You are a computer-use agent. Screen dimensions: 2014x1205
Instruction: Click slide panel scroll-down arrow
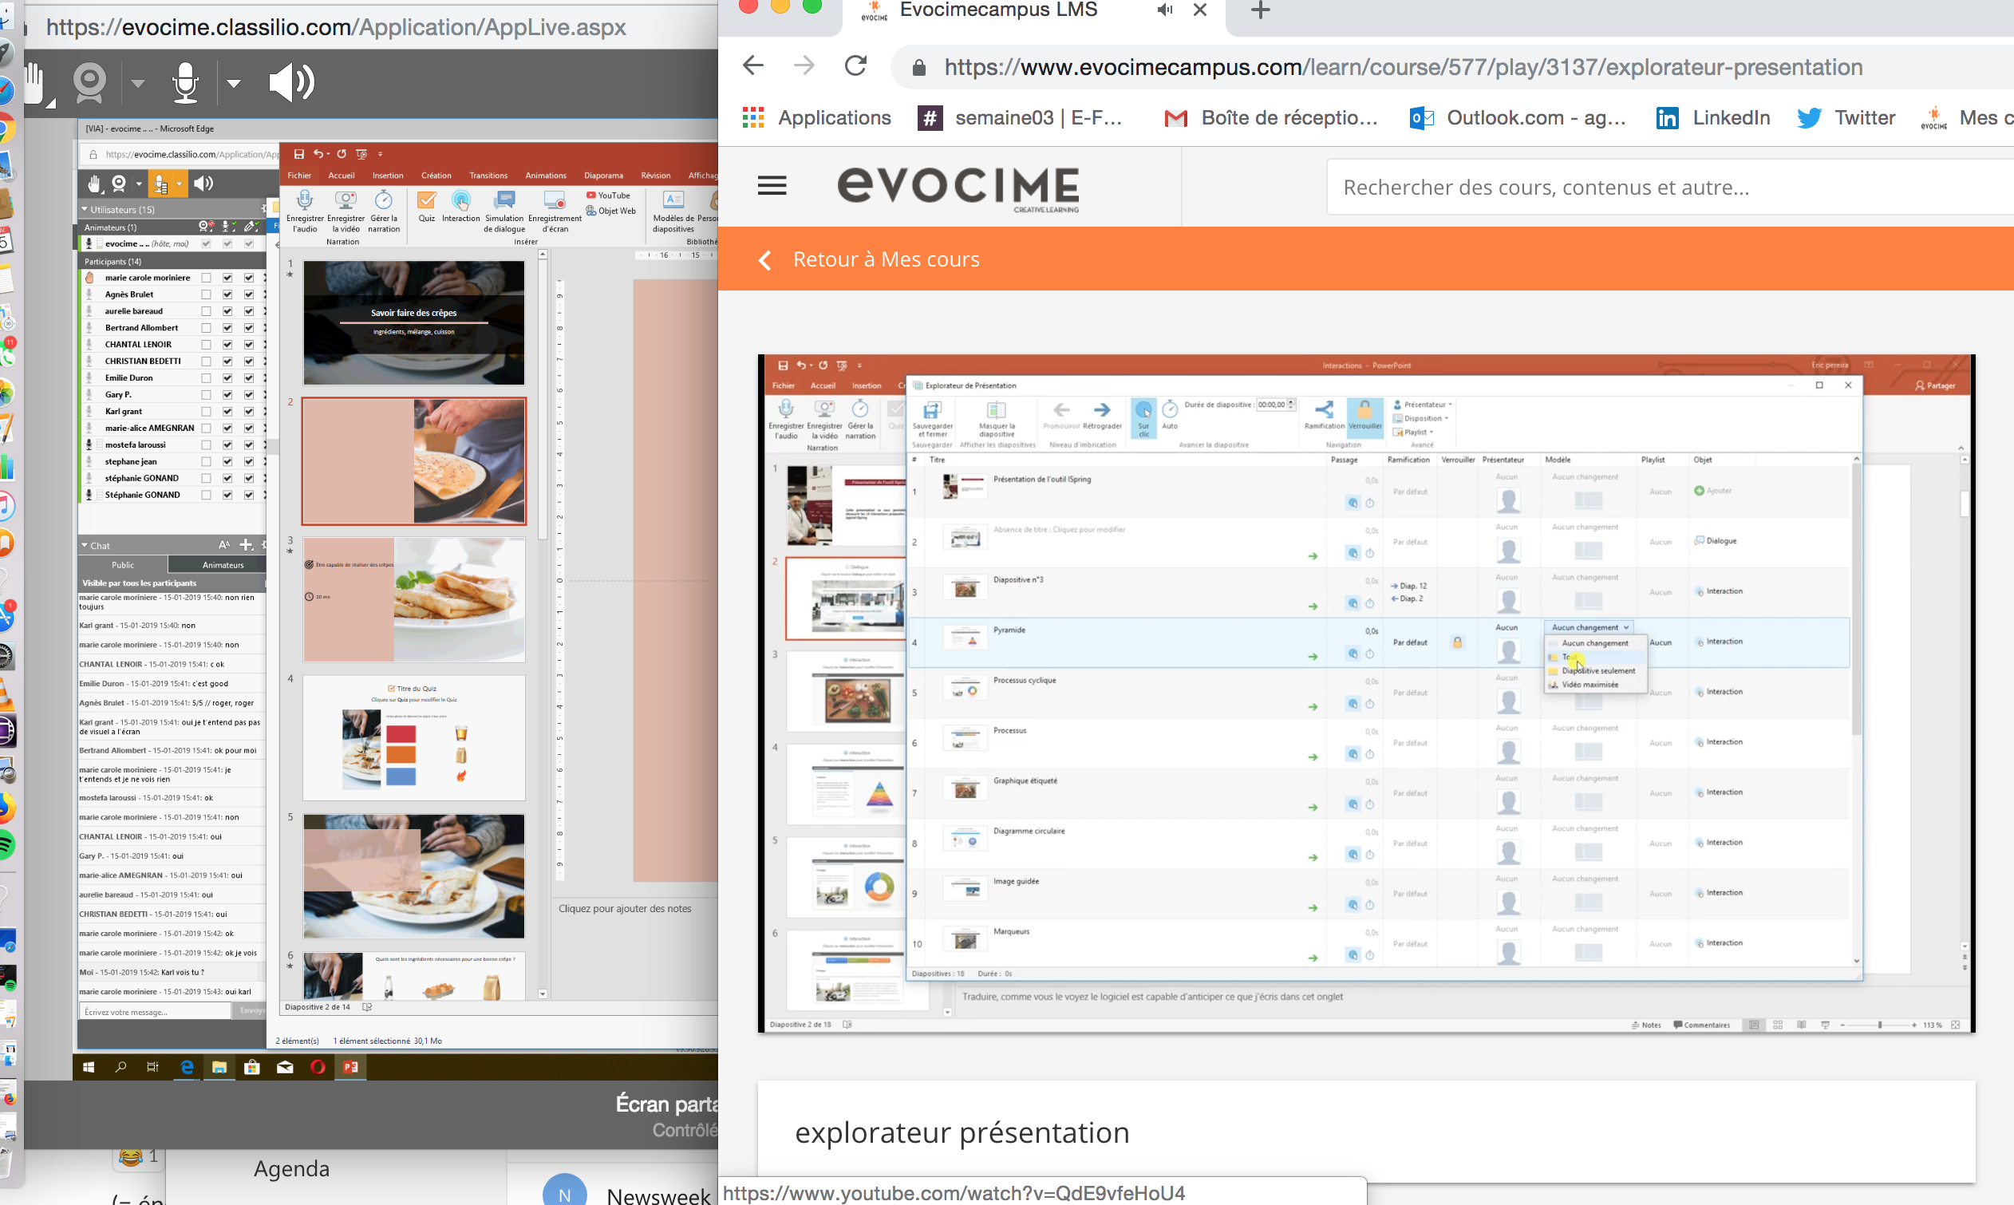click(543, 993)
